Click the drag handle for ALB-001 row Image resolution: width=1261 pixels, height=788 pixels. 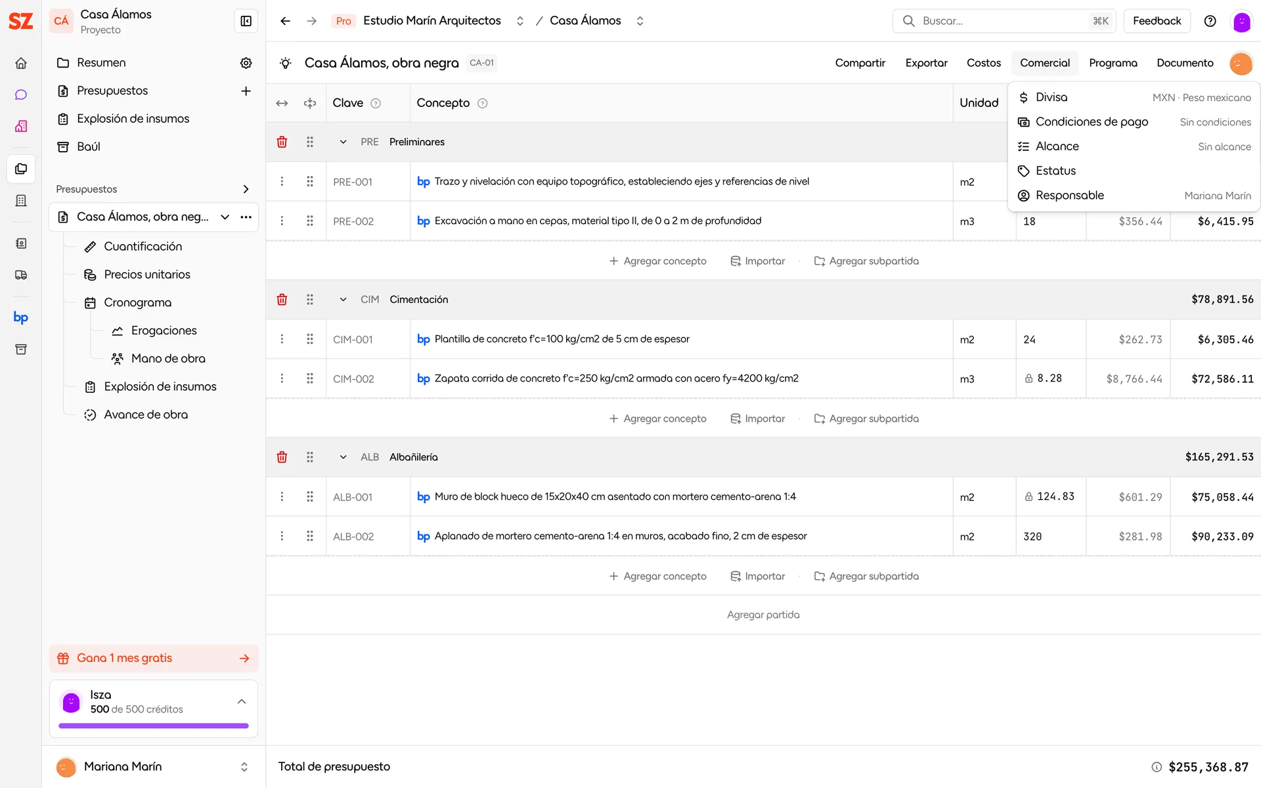[310, 496]
